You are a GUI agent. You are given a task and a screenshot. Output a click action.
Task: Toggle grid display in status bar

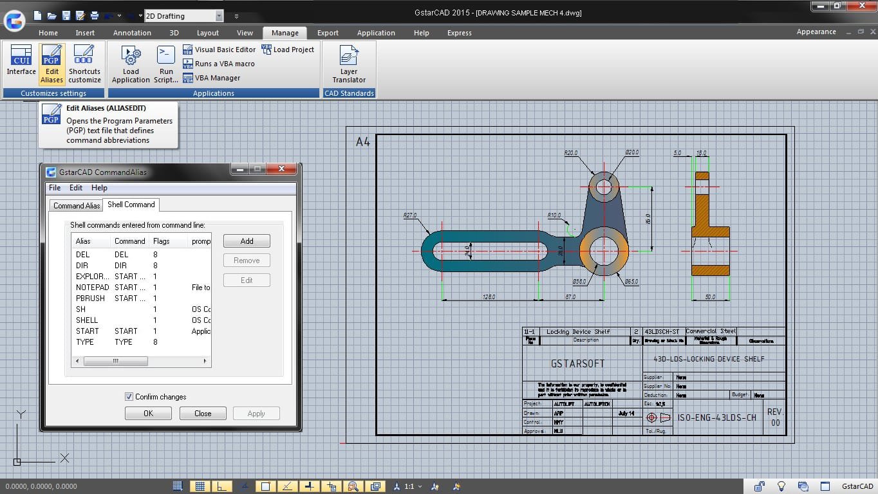200,486
